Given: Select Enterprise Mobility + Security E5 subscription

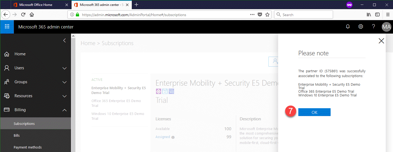Looking at the screenshot, I should 119,90.
